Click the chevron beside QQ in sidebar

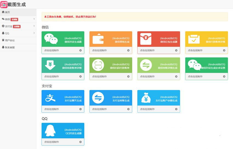[x=34, y=33]
